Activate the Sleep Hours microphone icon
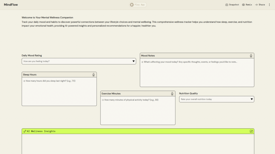Viewport: 275px width, 154px height. 93,75
